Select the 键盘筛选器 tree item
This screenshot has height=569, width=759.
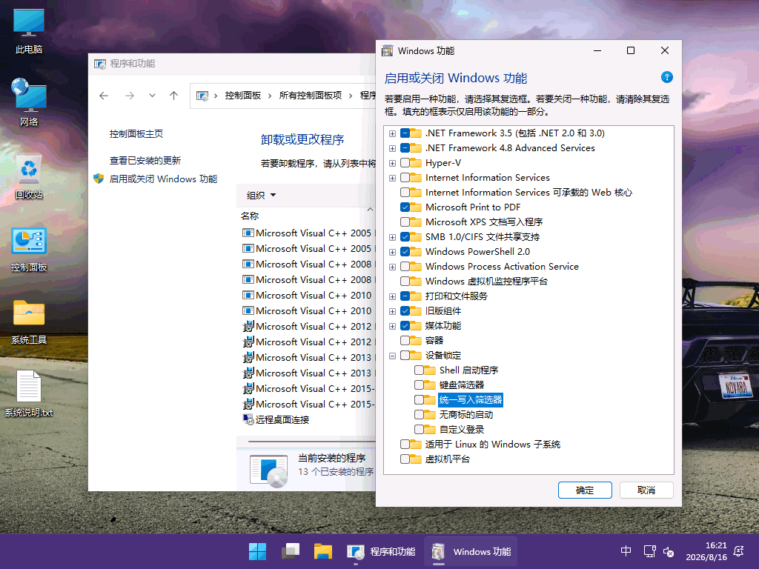(461, 385)
